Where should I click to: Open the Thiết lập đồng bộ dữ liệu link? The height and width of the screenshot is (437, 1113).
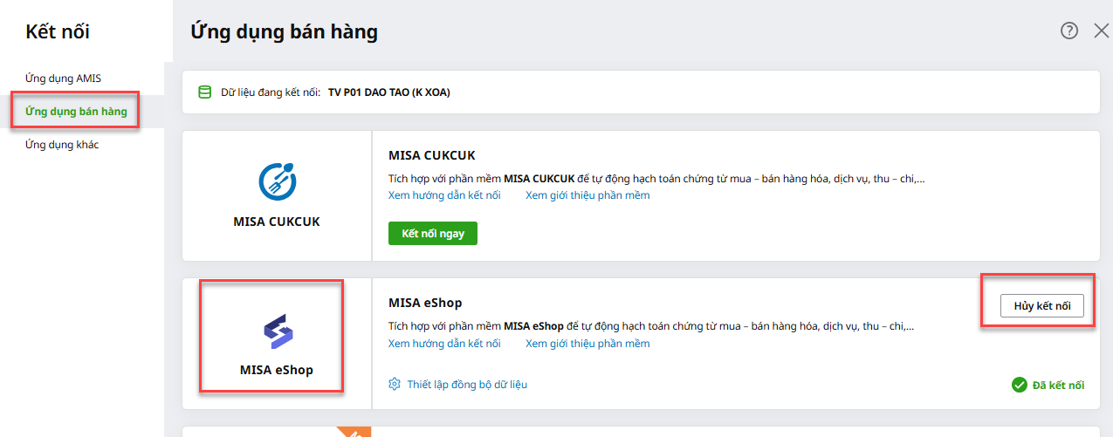coord(467,385)
